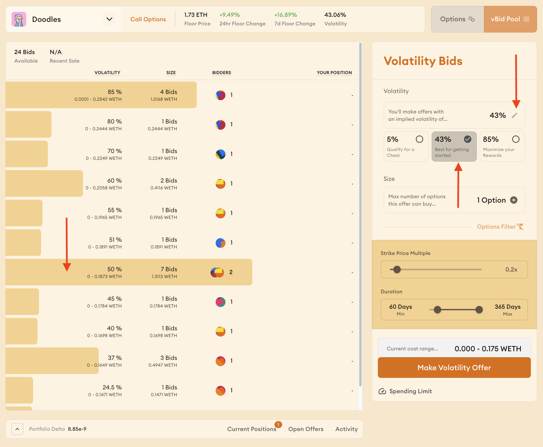Viewport: 543px width, 447px height.
Task: Click the stacked bidder avatars in the 50 % row
Action: (x=217, y=272)
